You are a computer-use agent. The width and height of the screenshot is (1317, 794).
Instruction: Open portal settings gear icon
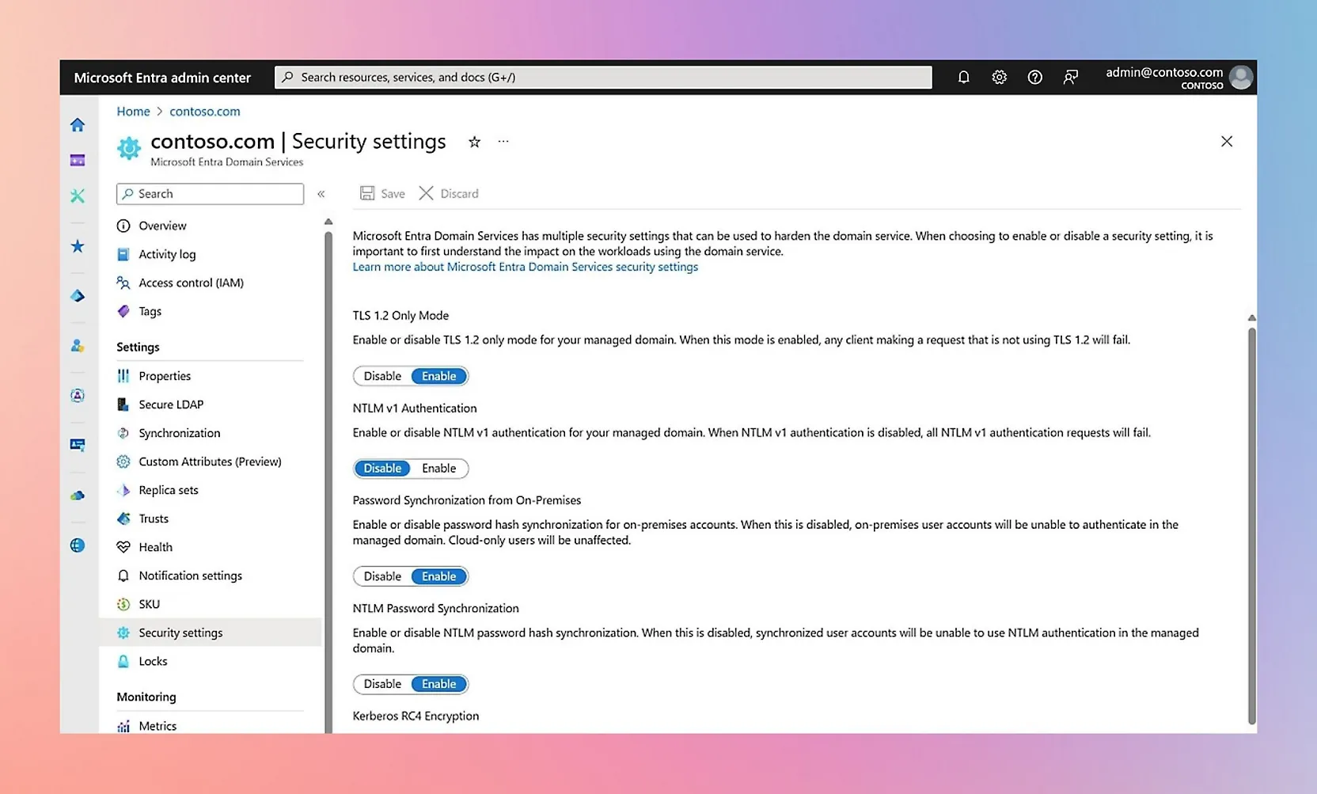(x=999, y=78)
